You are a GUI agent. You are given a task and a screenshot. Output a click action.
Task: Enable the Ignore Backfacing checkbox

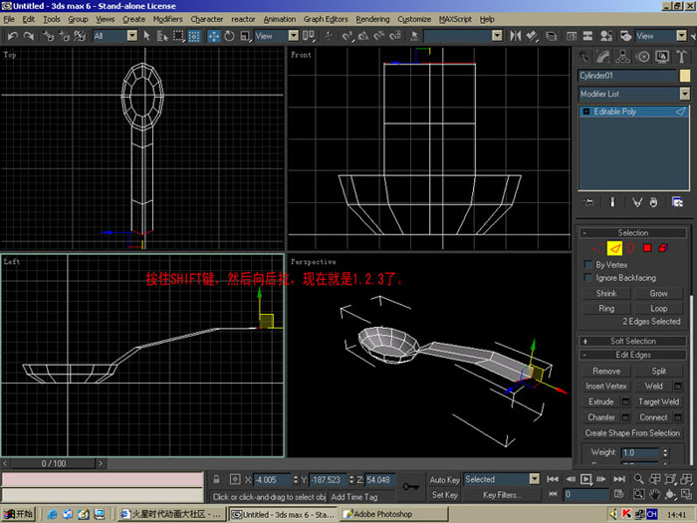click(x=588, y=278)
